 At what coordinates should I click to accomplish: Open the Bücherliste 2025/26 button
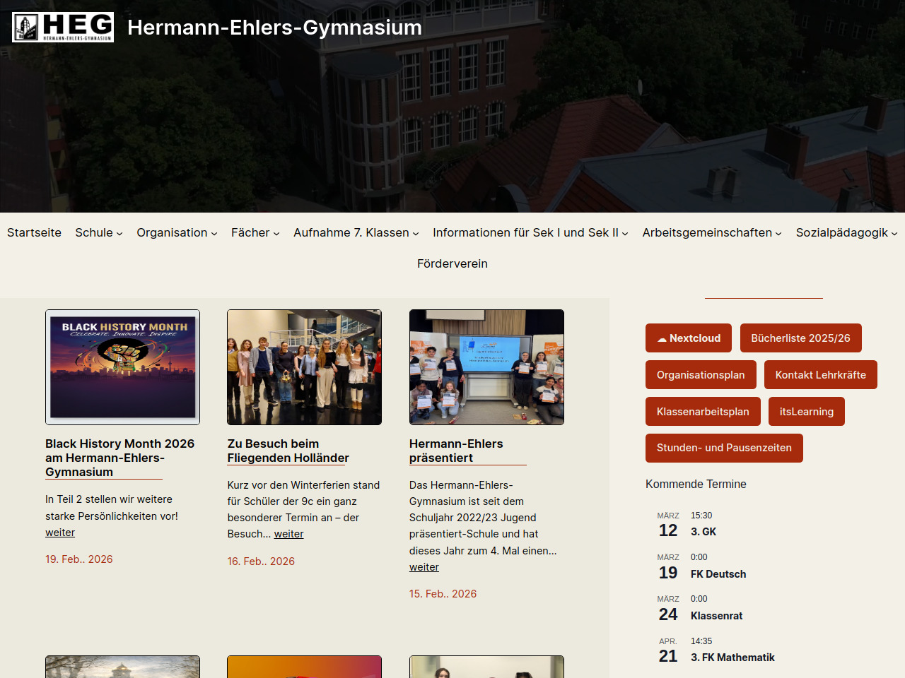point(800,338)
